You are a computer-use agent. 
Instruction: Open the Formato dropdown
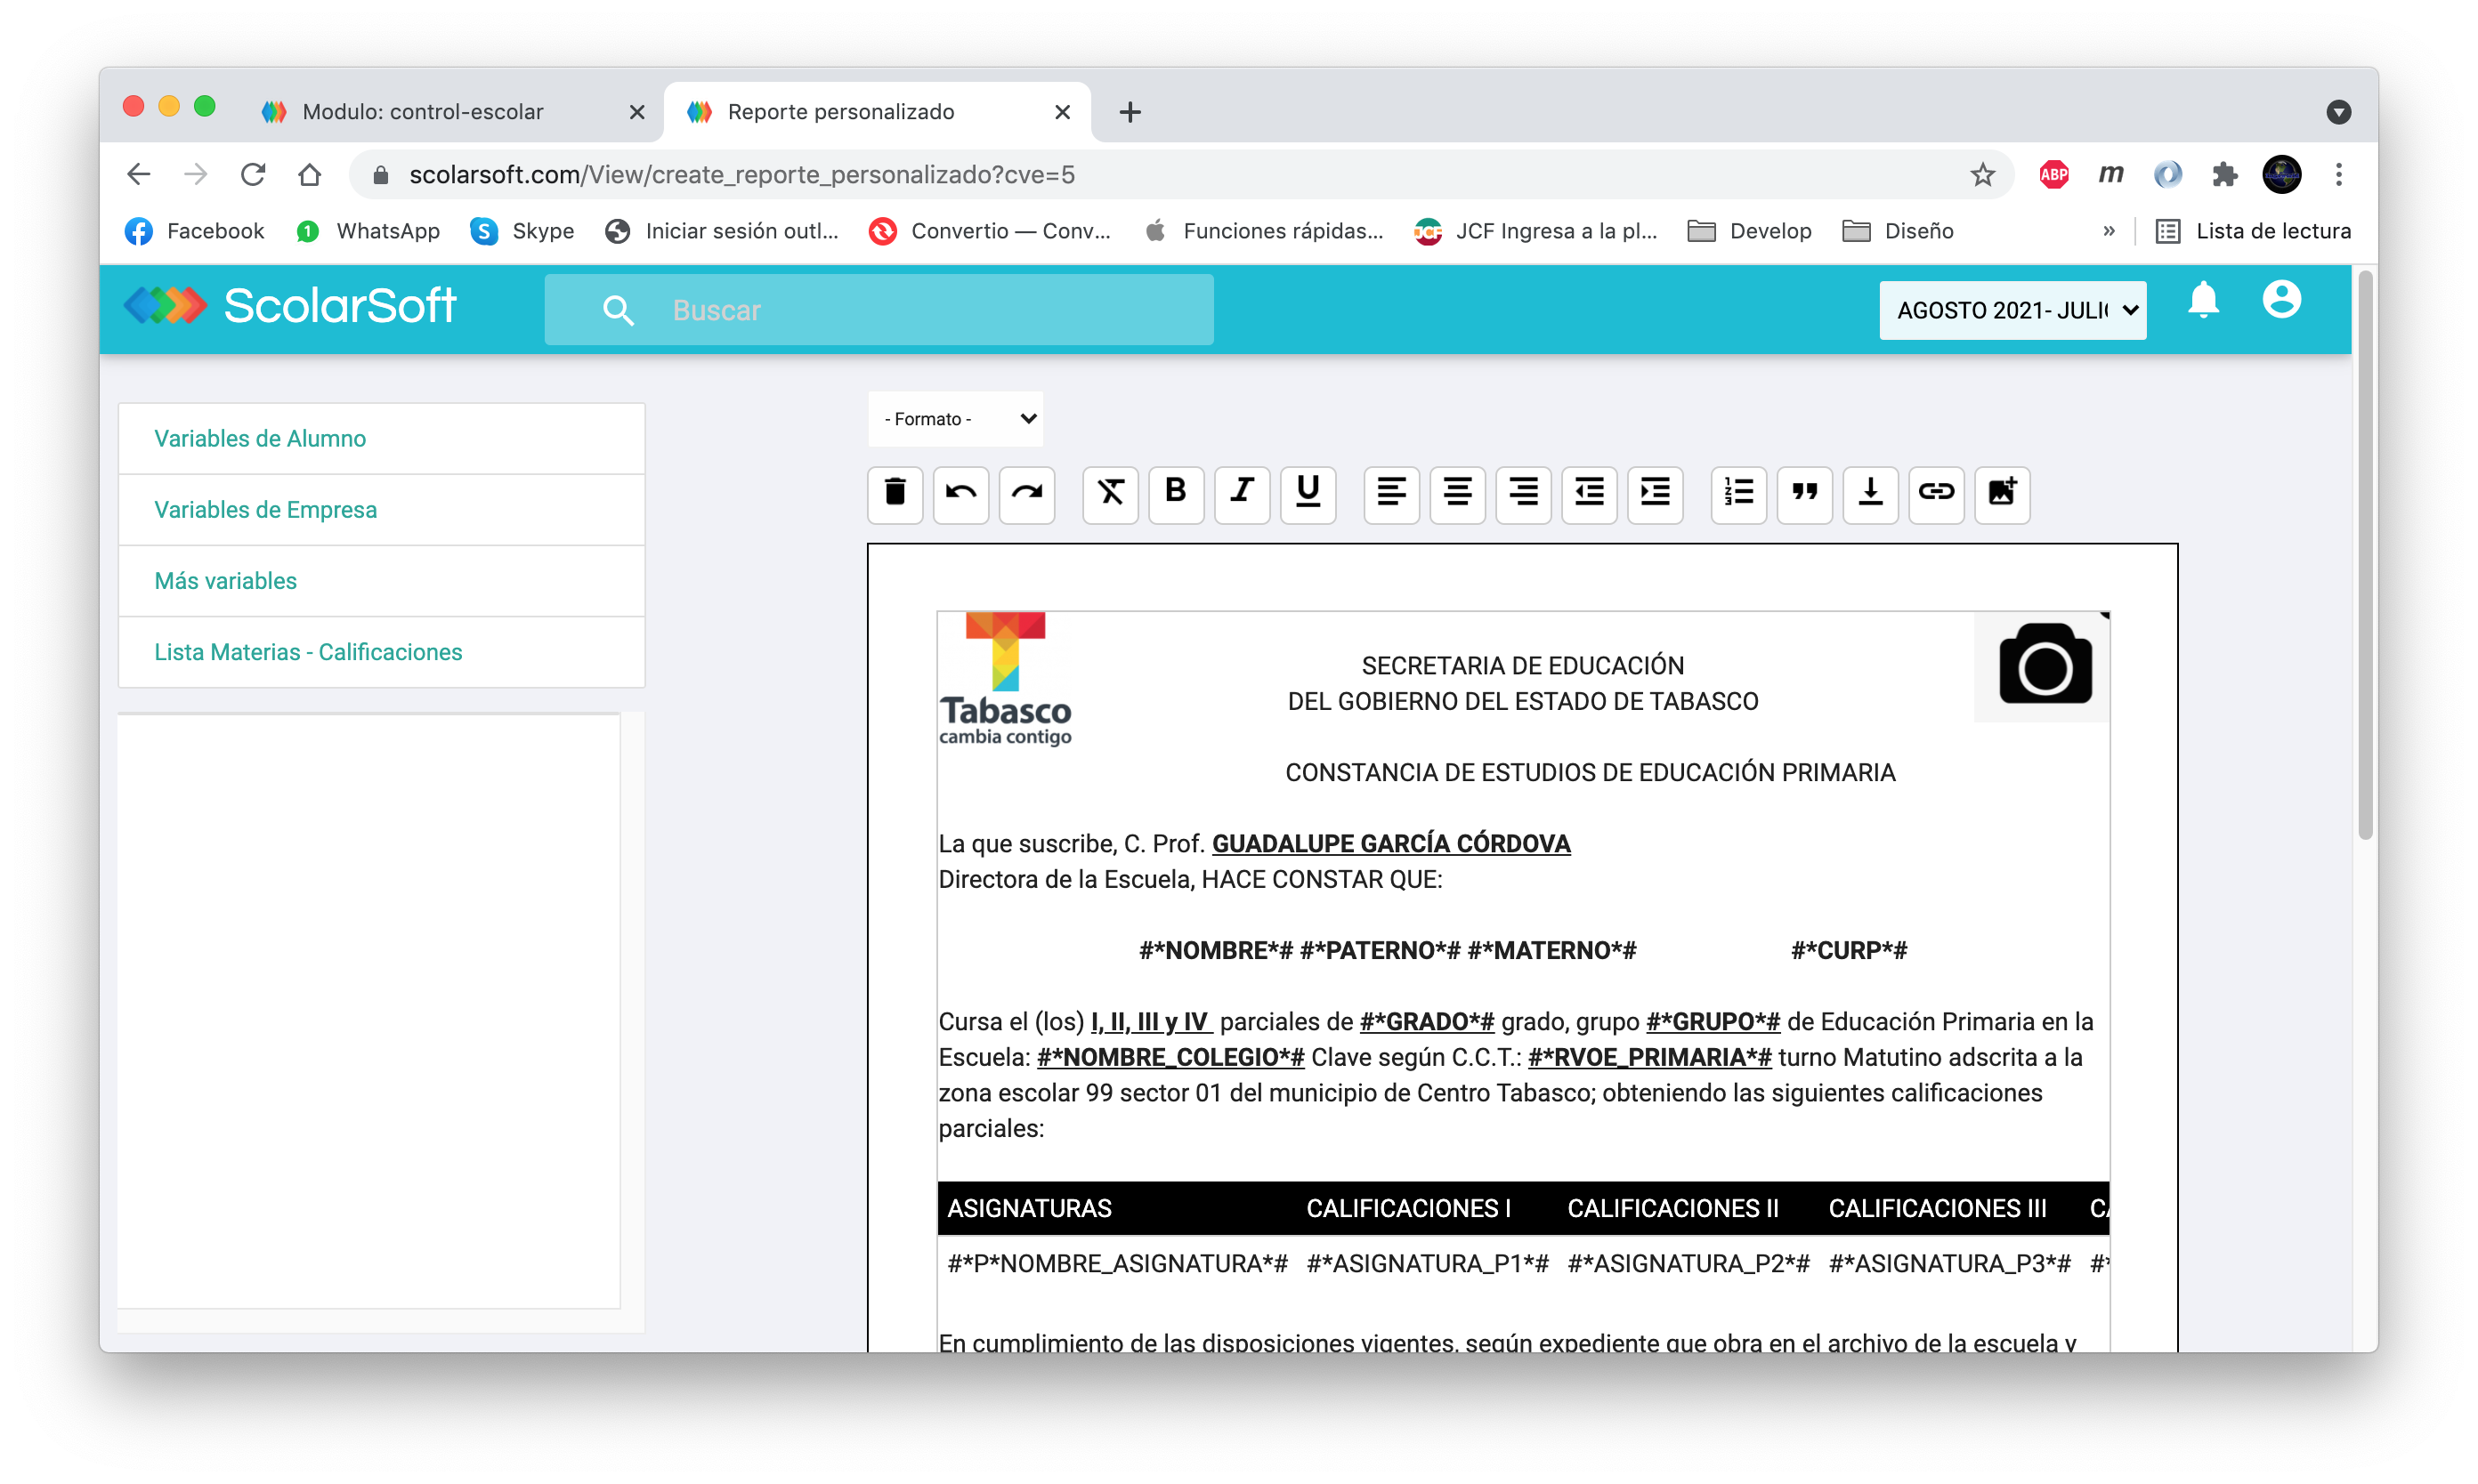(x=954, y=419)
